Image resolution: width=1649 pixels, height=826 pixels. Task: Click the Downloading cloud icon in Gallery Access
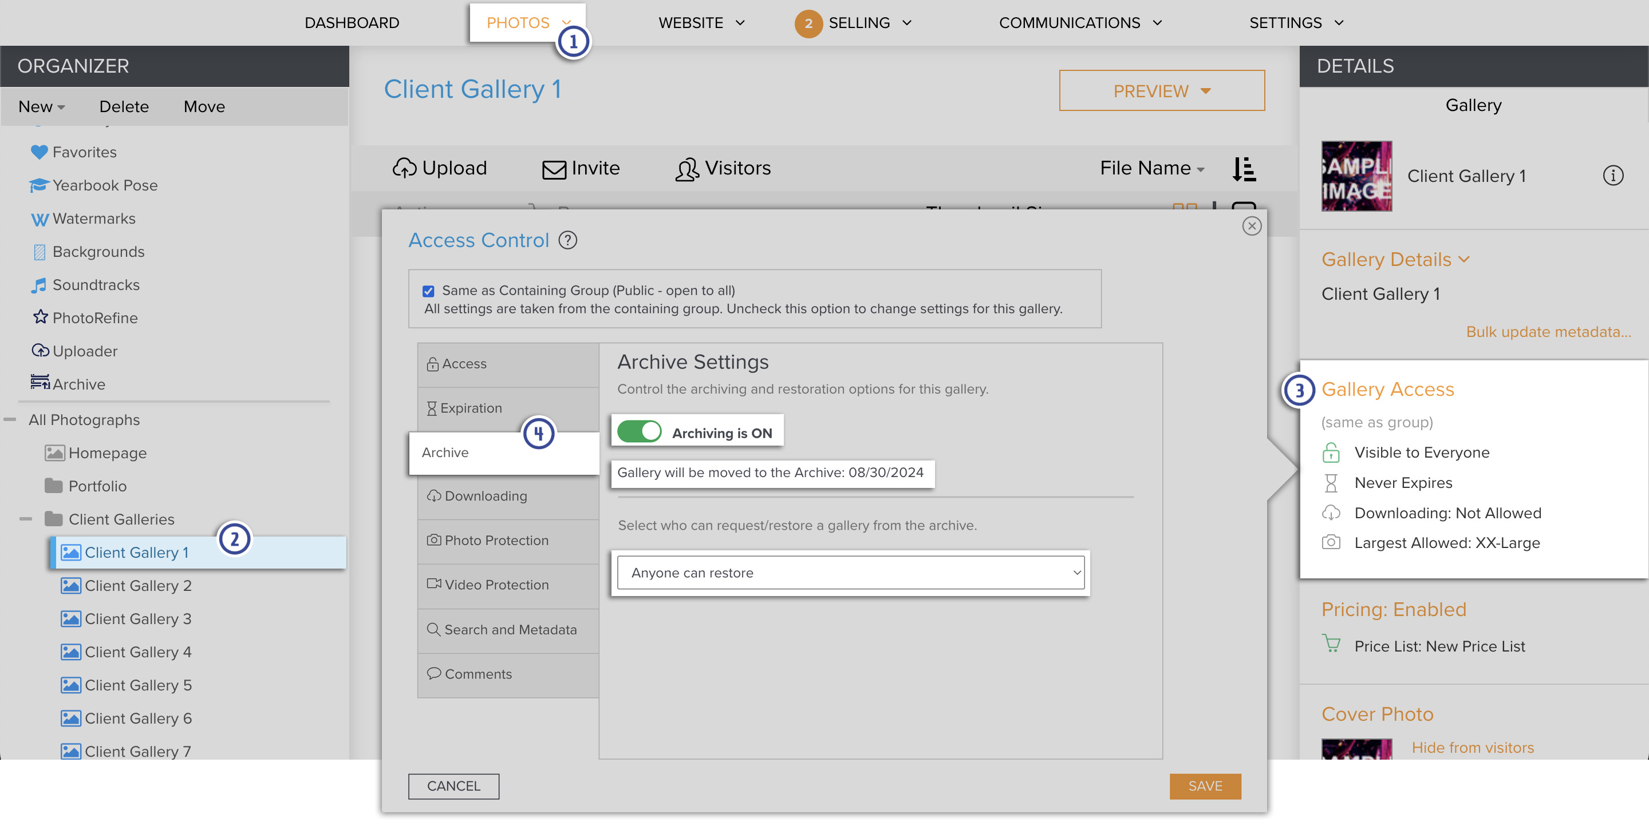(1331, 513)
